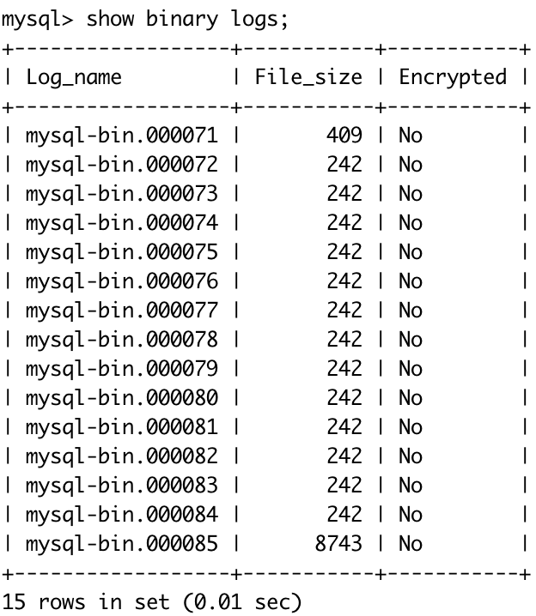Click the file size value 409

pos(344,136)
